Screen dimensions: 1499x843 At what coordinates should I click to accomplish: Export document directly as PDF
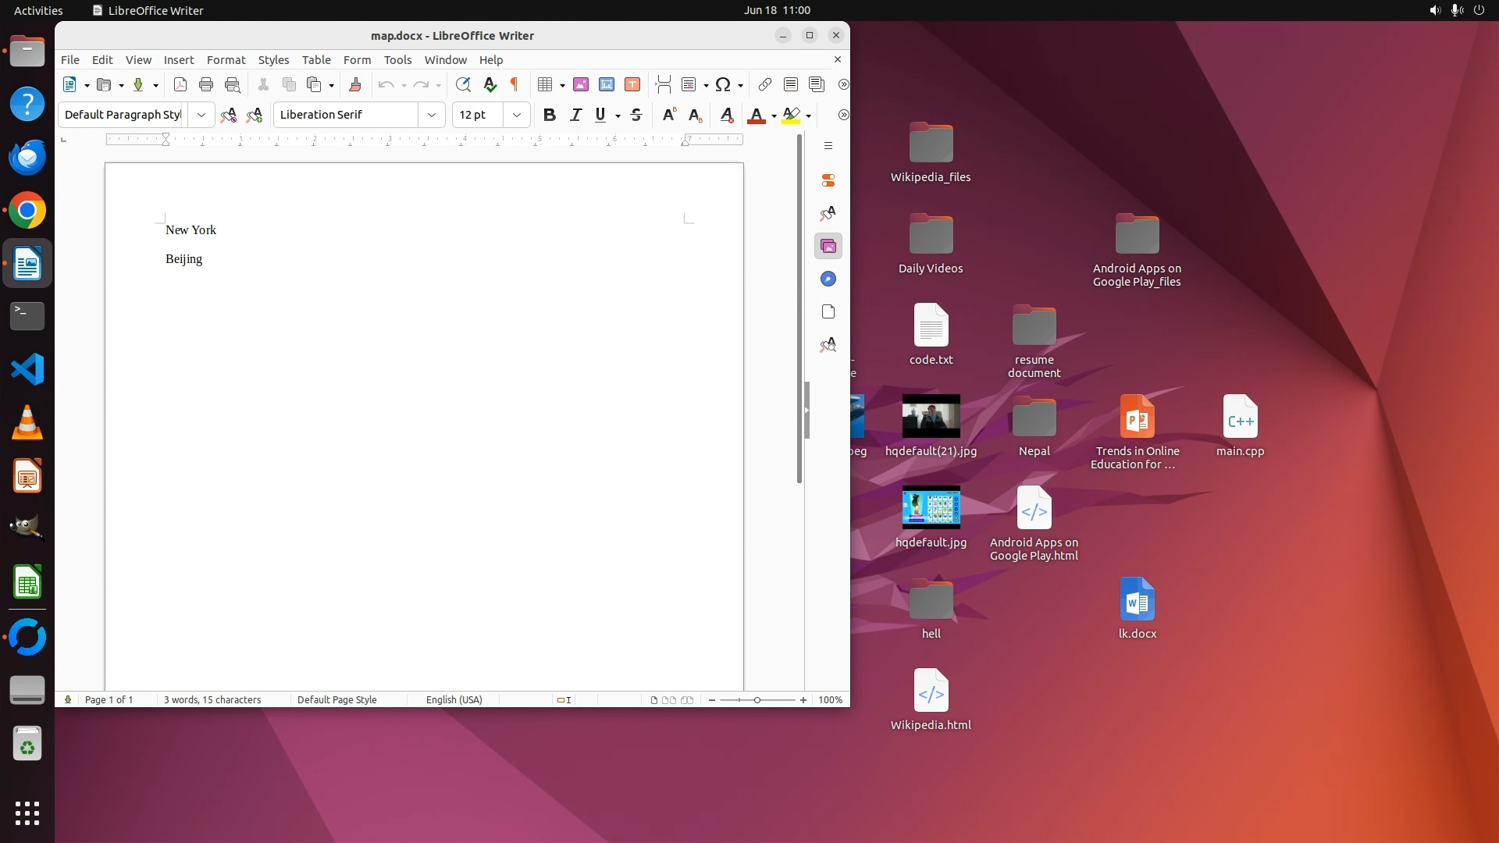point(180,84)
